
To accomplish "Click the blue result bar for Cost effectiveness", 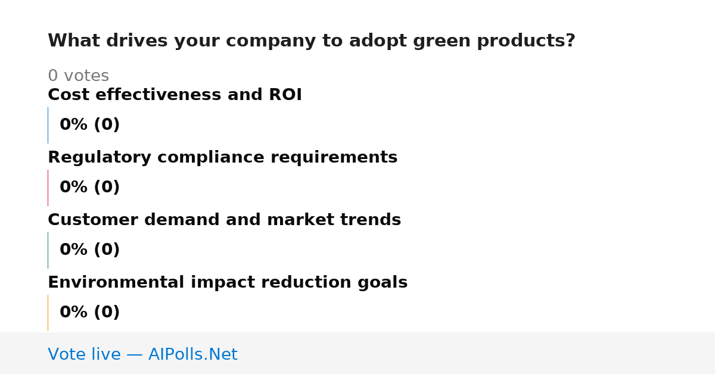I will click(x=48, y=125).
